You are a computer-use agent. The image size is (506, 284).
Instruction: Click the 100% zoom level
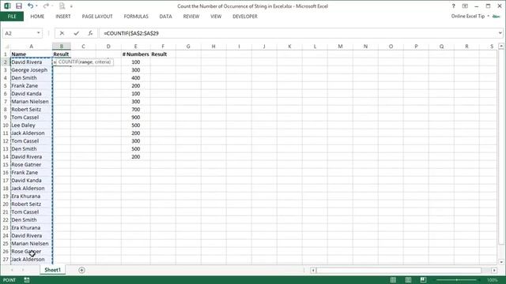tap(492, 280)
